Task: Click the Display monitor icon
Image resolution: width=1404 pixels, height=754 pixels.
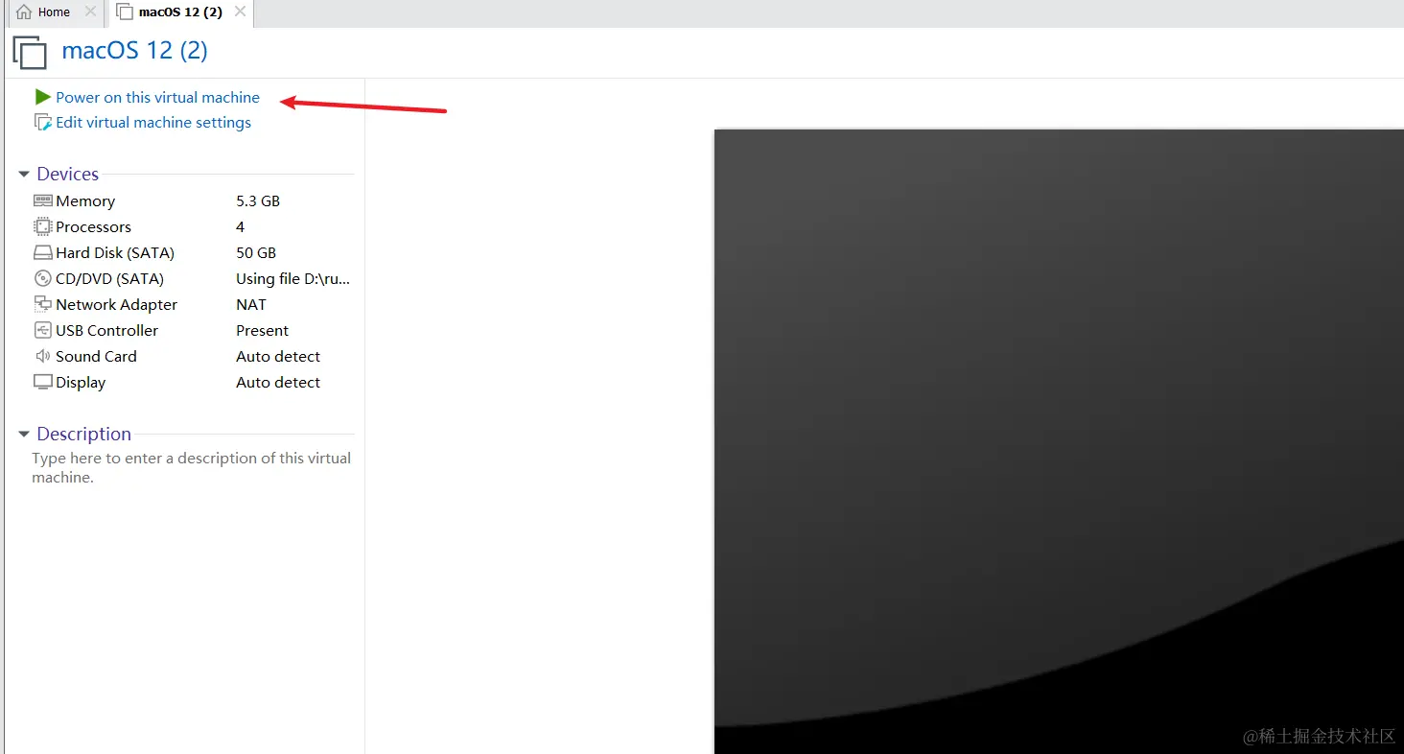Action: 42,382
